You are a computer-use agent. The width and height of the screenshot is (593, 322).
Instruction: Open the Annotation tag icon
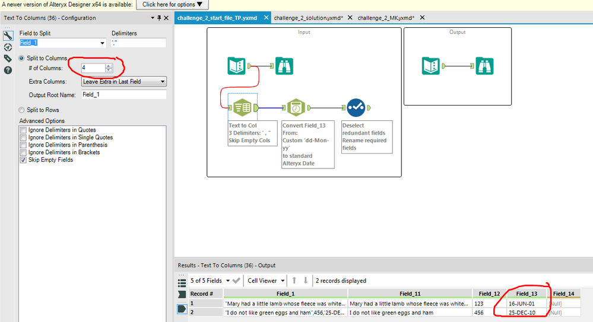point(8,59)
